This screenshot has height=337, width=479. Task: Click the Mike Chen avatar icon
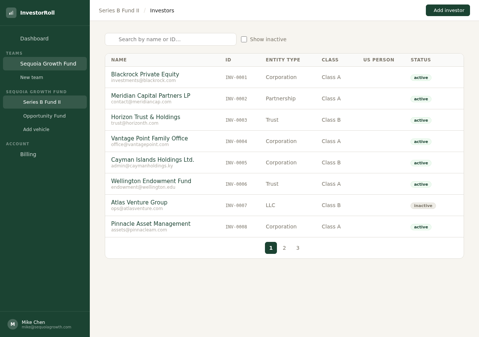pos(12,324)
